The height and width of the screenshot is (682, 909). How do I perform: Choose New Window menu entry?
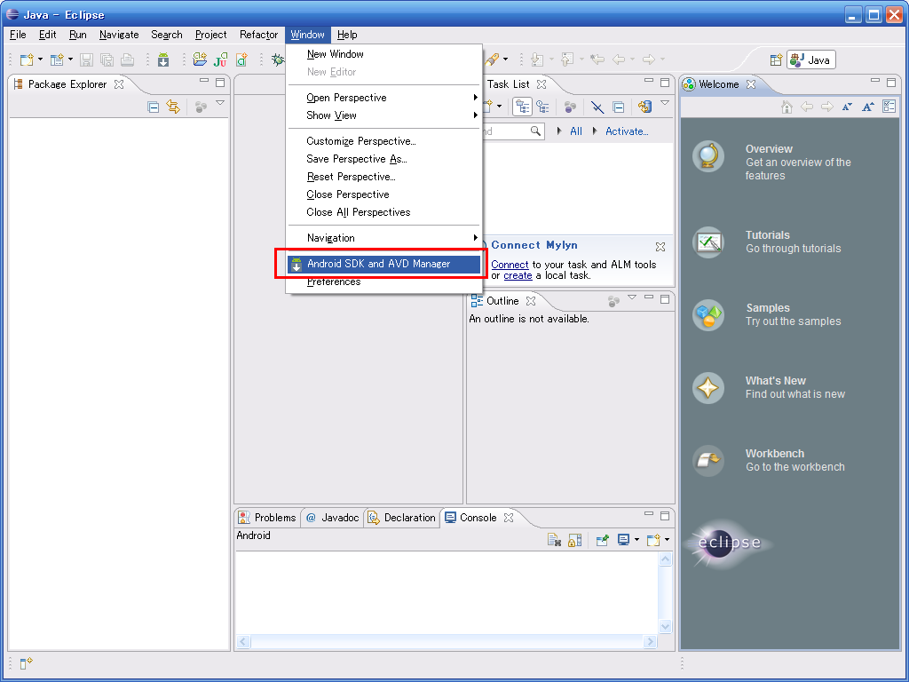(x=383, y=54)
